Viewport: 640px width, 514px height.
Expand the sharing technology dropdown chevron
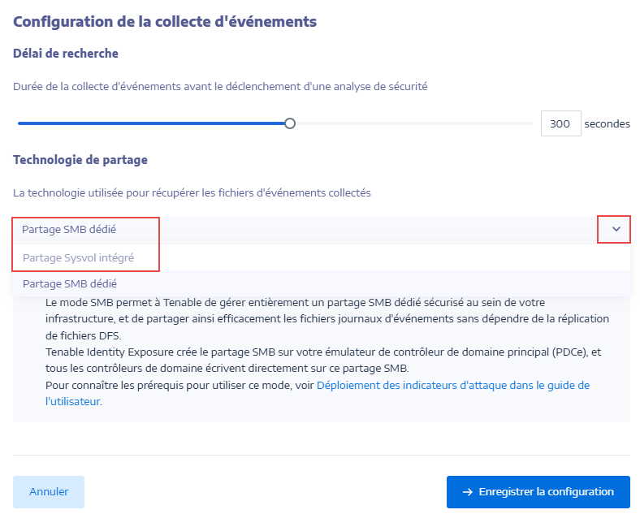tap(616, 230)
